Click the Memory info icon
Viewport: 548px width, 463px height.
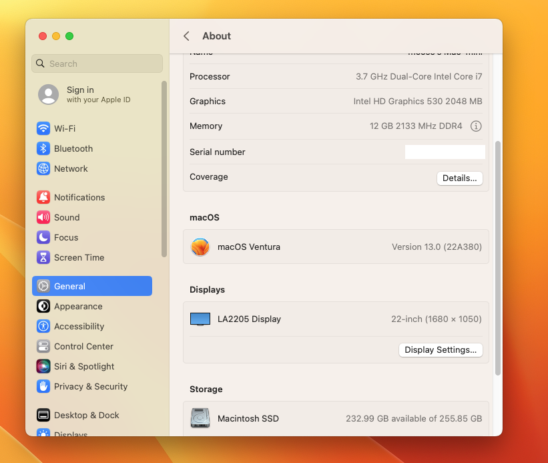pos(476,126)
